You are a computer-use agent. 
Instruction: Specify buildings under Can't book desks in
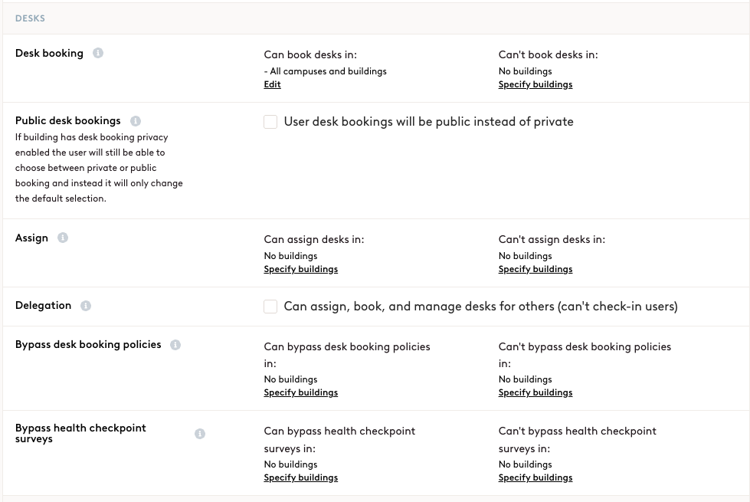(x=535, y=84)
